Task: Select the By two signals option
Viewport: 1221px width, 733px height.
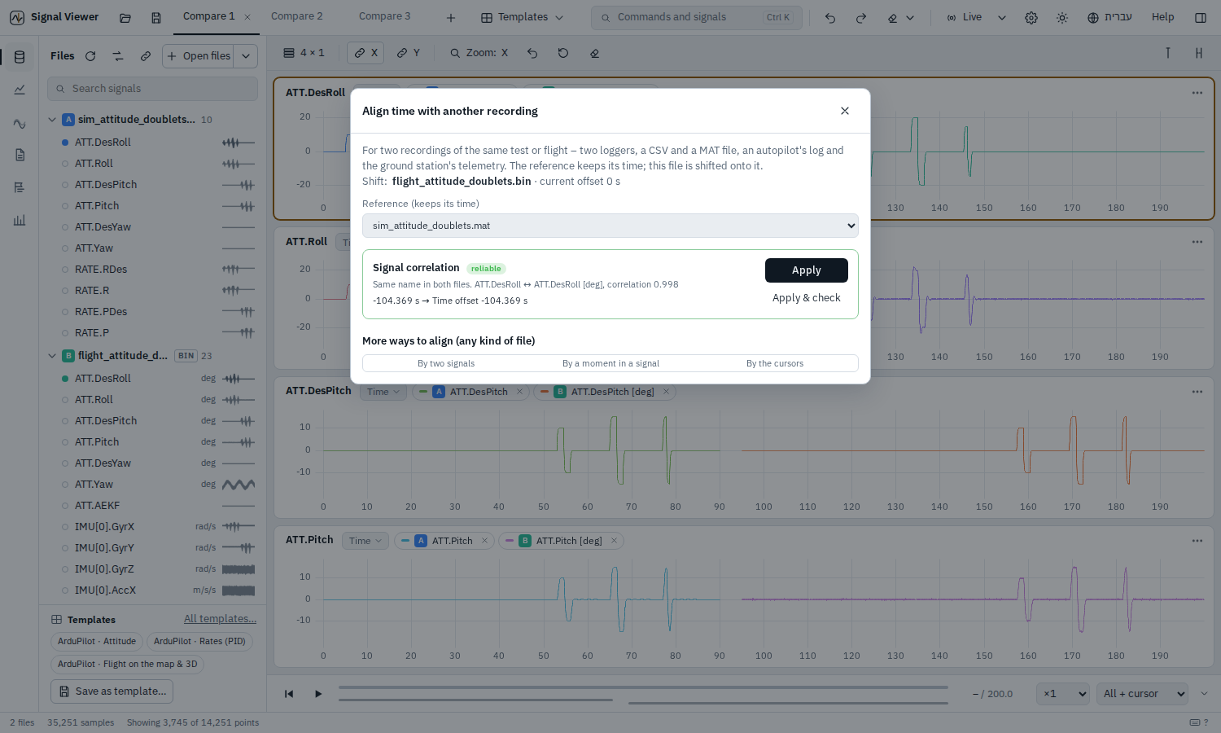Action: (x=446, y=363)
